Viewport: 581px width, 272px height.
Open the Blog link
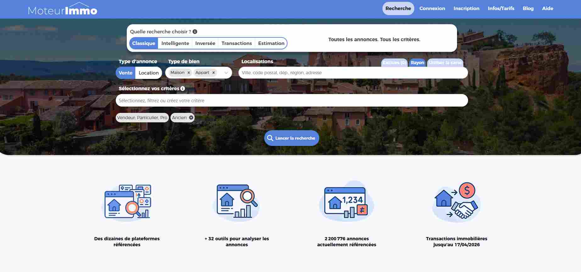pyautogui.click(x=528, y=8)
